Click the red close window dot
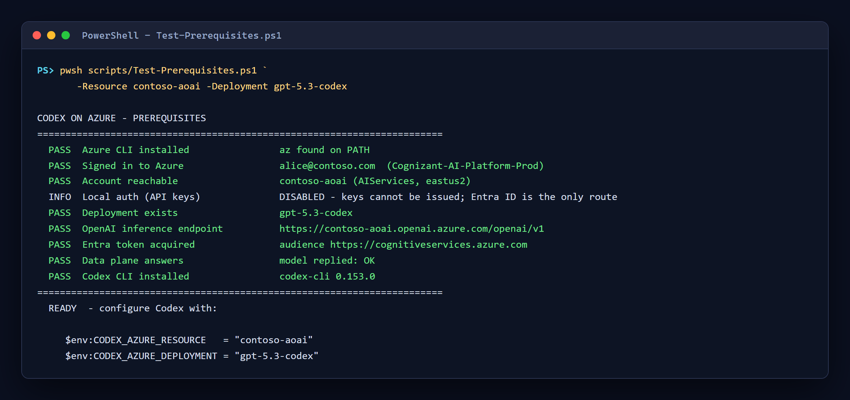The height and width of the screenshot is (400, 850). pos(37,35)
